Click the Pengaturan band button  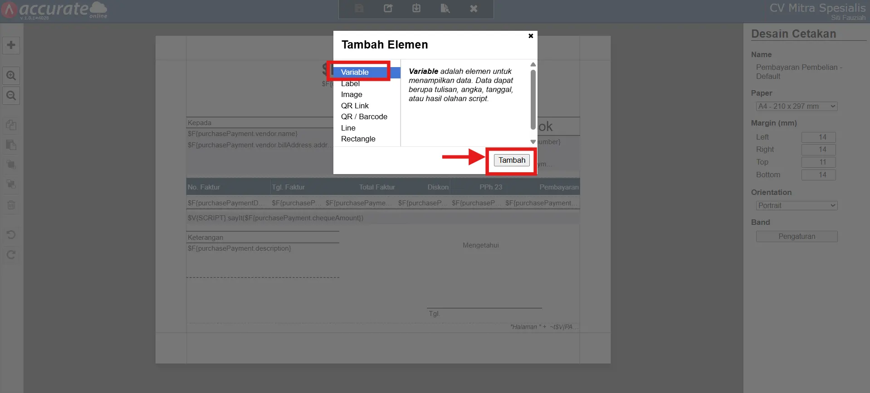pyautogui.click(x=797, y=236)
